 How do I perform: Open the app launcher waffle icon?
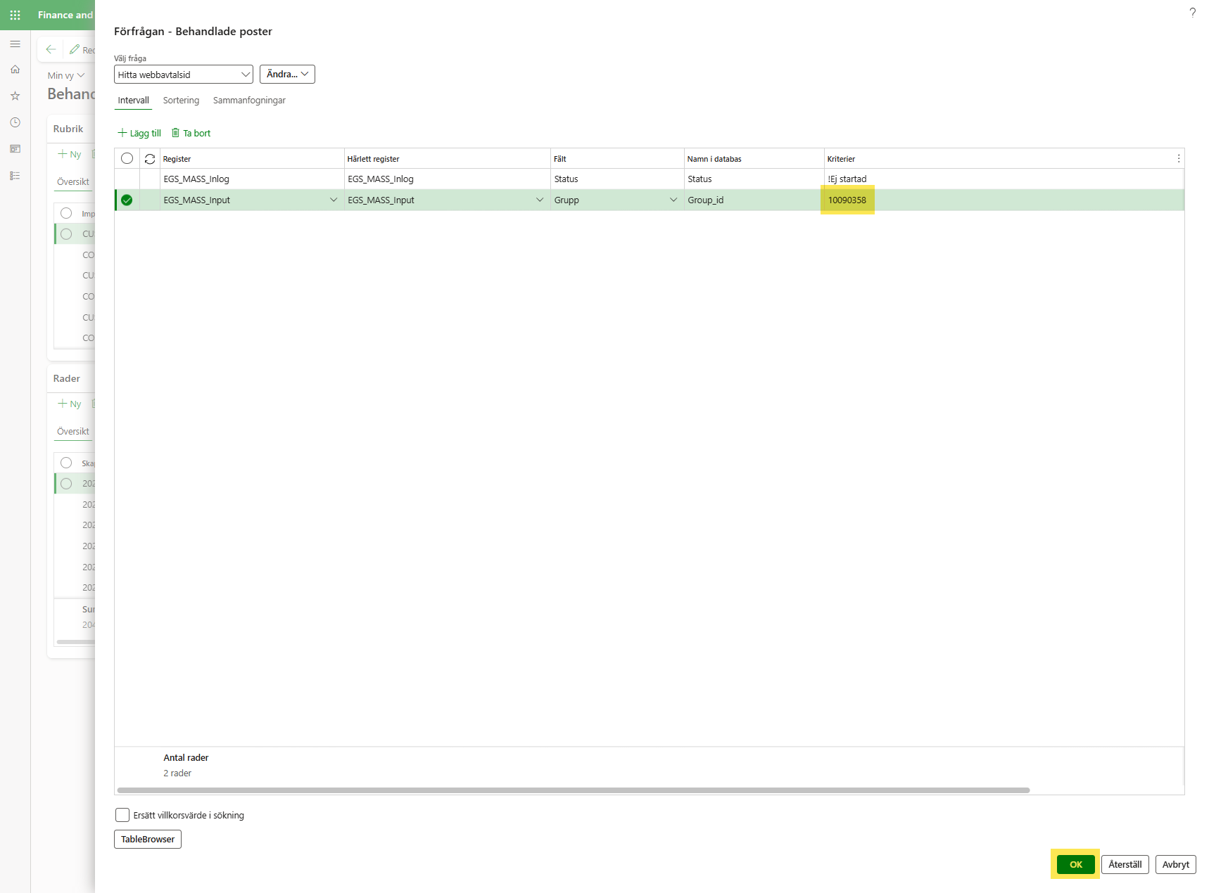(x=15, y=15)
